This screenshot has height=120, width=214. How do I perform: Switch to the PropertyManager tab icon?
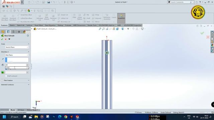(x=8, y=32)
